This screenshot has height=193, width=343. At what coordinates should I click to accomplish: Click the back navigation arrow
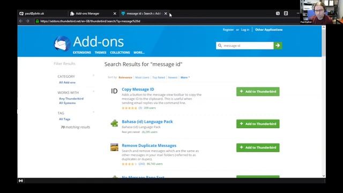point(21,21)
